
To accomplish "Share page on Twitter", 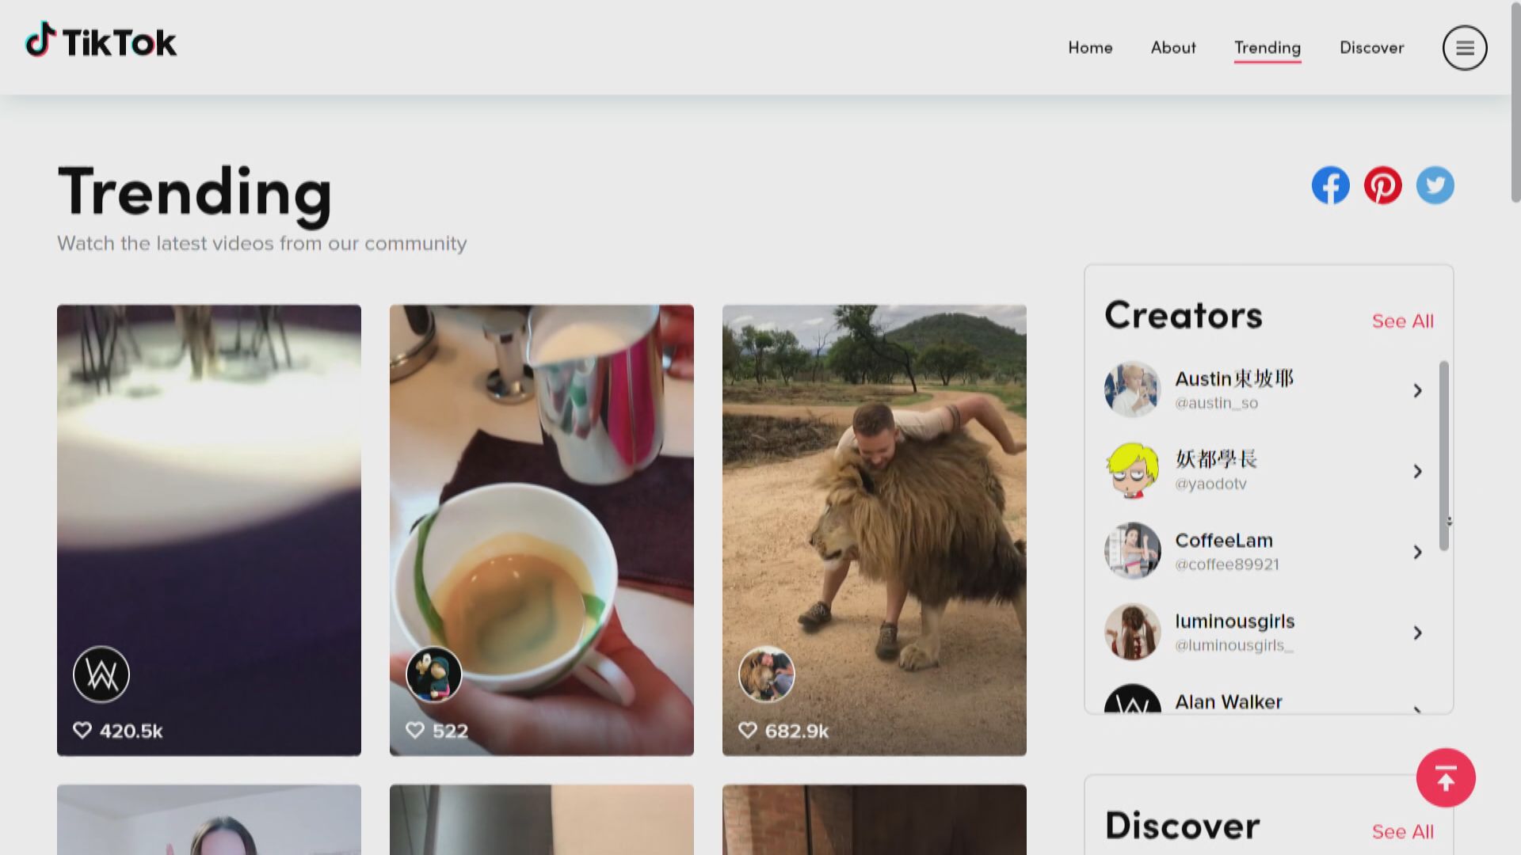I will pos(1435,185).
